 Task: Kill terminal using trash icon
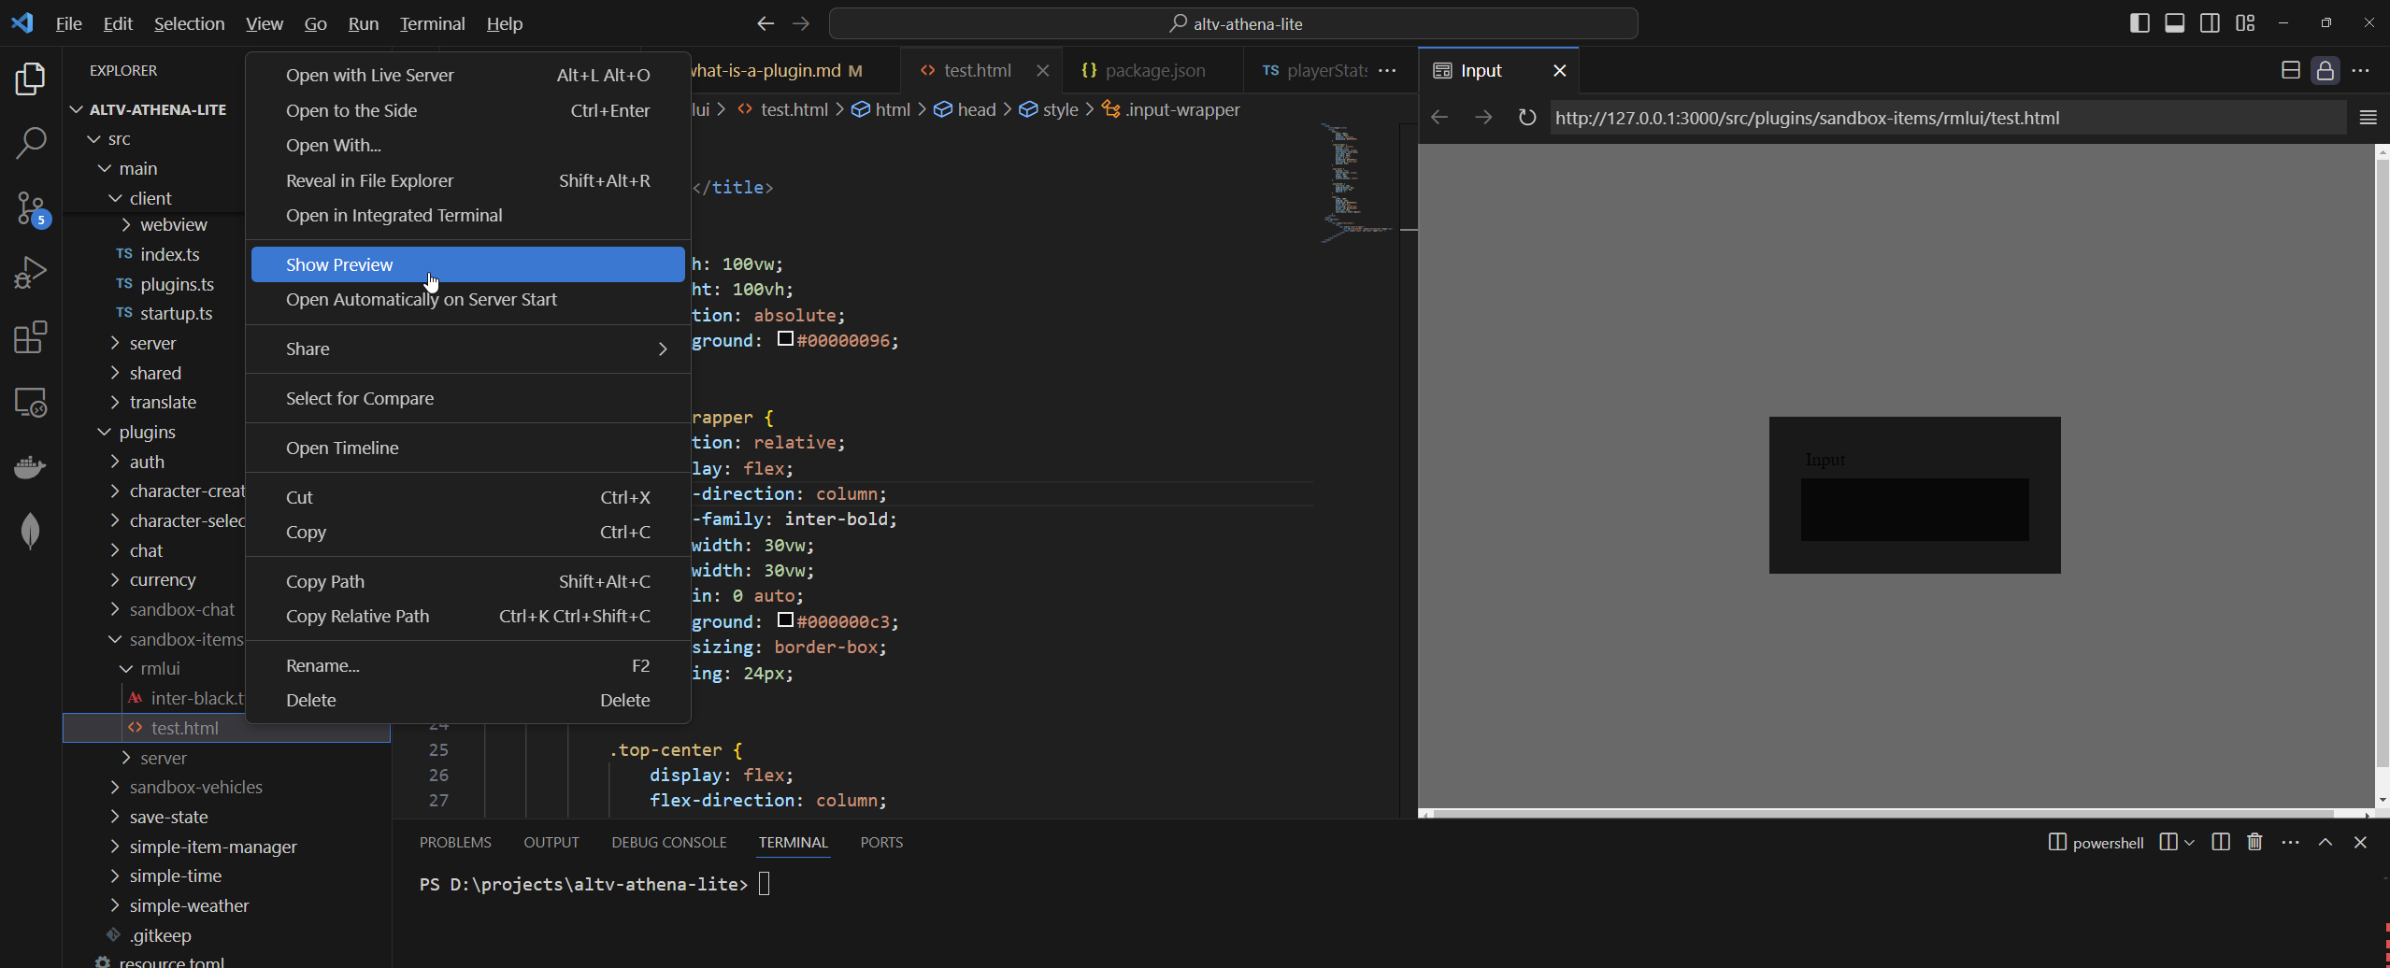2254,843
